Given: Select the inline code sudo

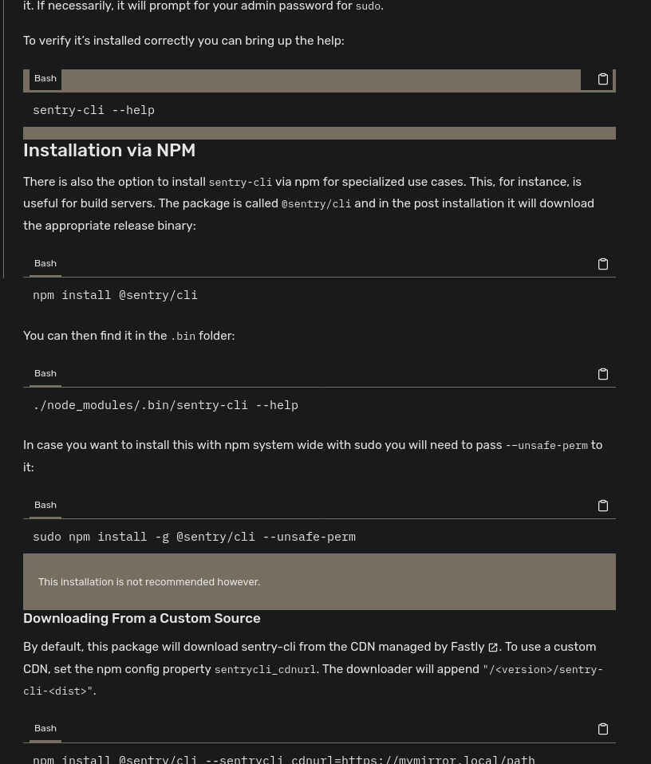Looking at the screenshot, I should [368, 6].
